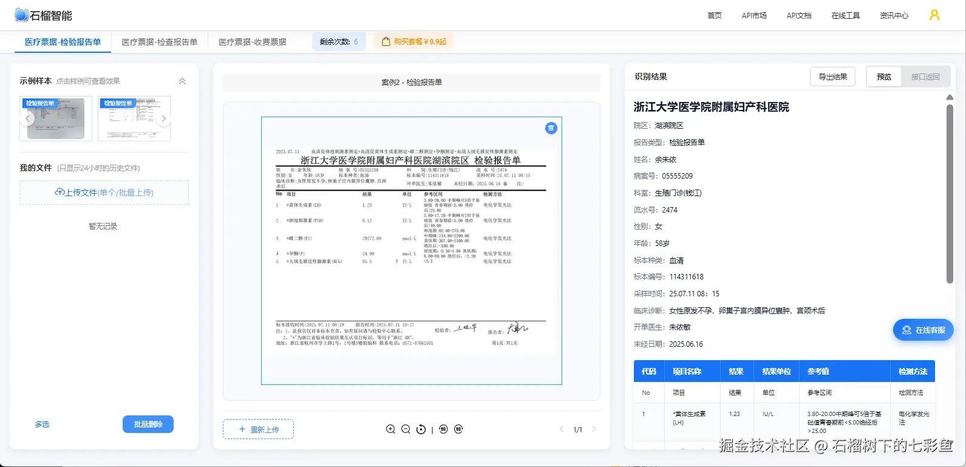Click the hospital title 浙江大学医学院附属妇产科医院
Image resolution: width=966 pixels, height=467 pixels.
(x=711, y=107)
